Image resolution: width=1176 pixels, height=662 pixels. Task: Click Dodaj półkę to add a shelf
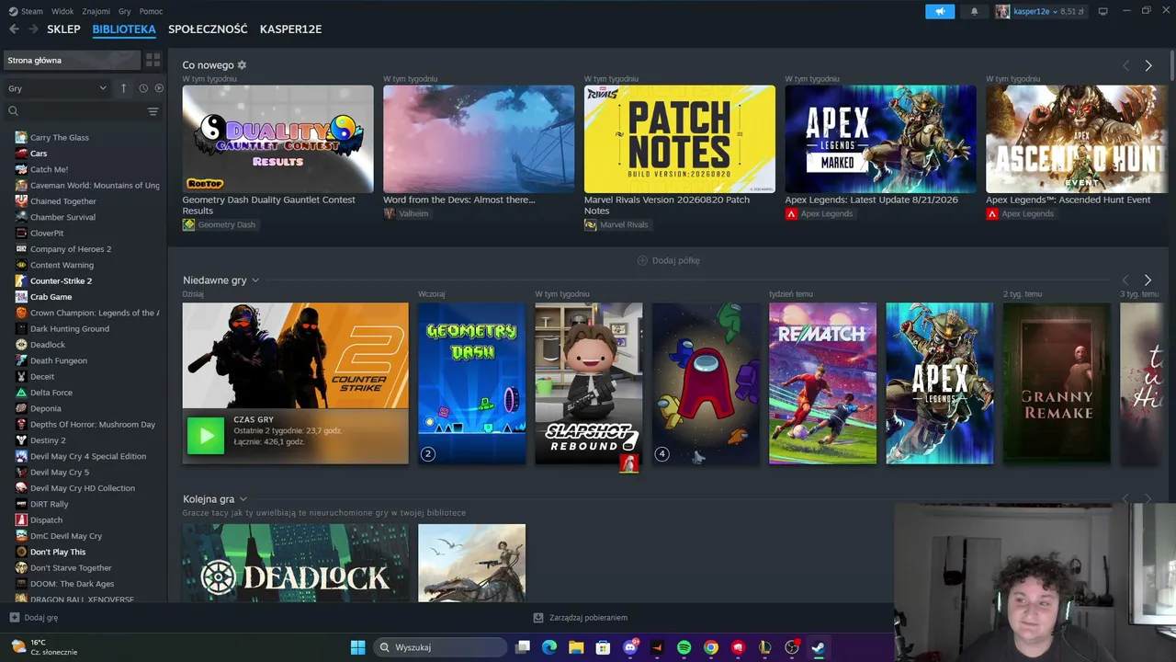pyautogui.click(x=669, y=260)
